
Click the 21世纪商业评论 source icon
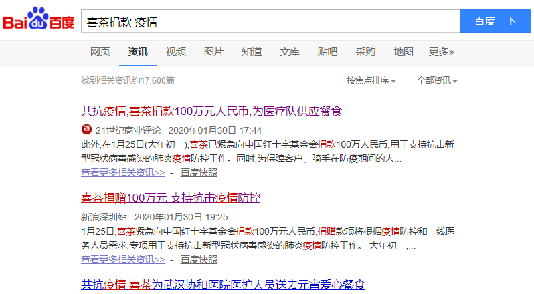tap(86, 130)
